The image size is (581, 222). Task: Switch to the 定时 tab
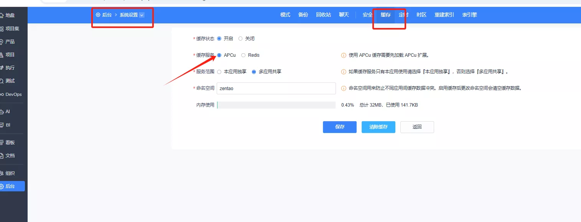click(x=403, y=15)
